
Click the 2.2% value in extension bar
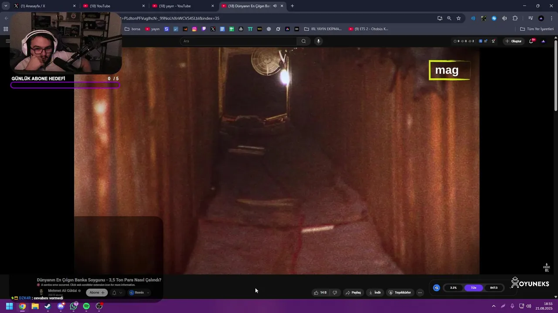pyautogui.click(x=453, y=288)
